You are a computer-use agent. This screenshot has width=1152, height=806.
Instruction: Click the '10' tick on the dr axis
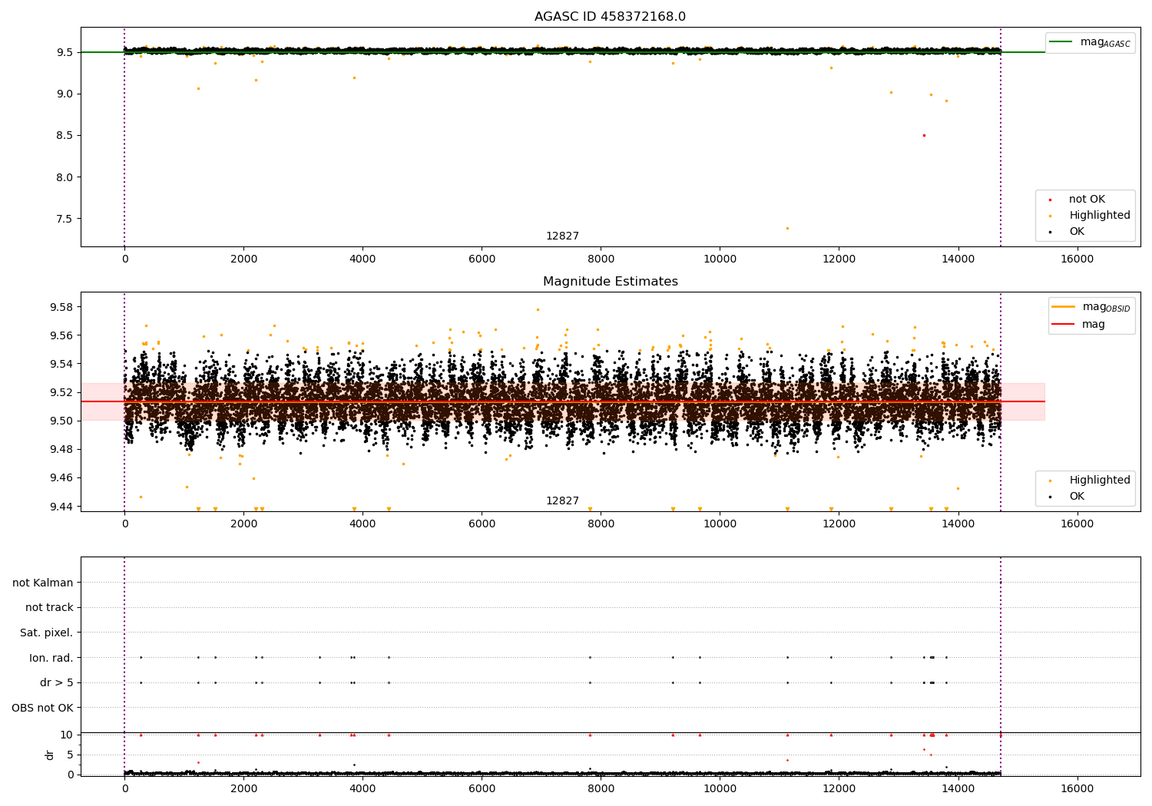(67, 735)
